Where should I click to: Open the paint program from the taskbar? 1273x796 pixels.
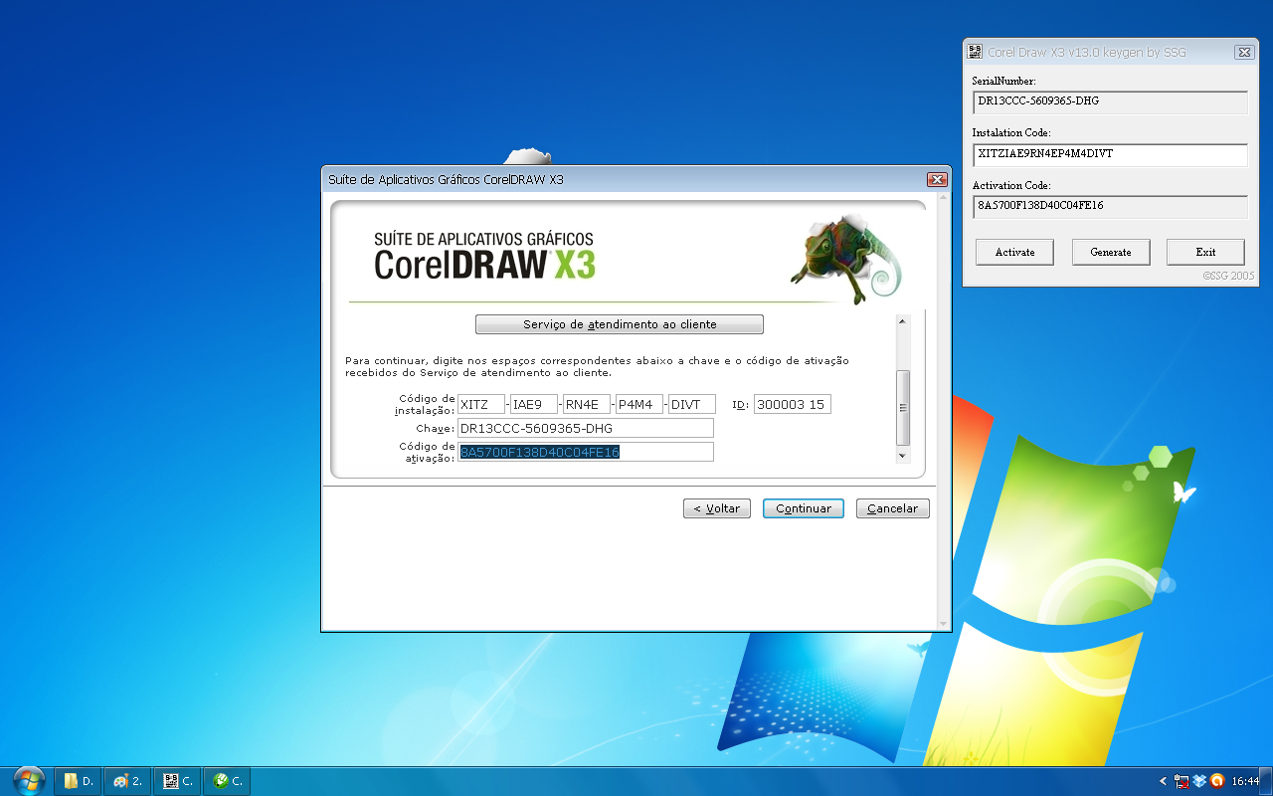click(x=127, y=780)
